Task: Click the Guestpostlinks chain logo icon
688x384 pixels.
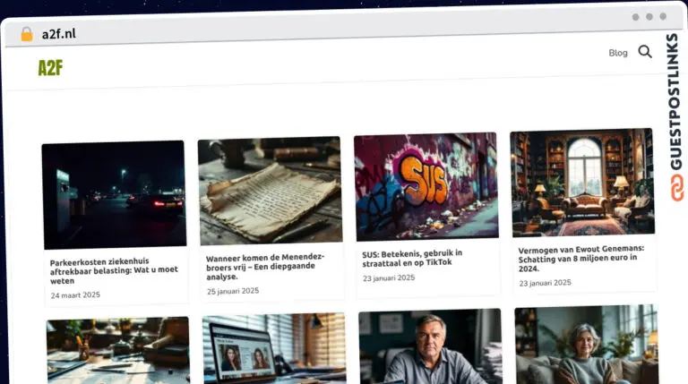Action: coord(676,187)
